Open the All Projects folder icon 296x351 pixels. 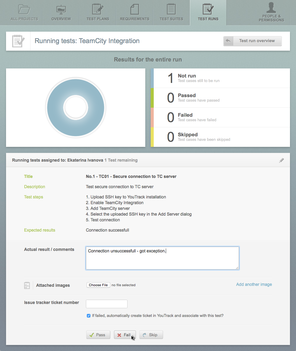coord(24,9)
